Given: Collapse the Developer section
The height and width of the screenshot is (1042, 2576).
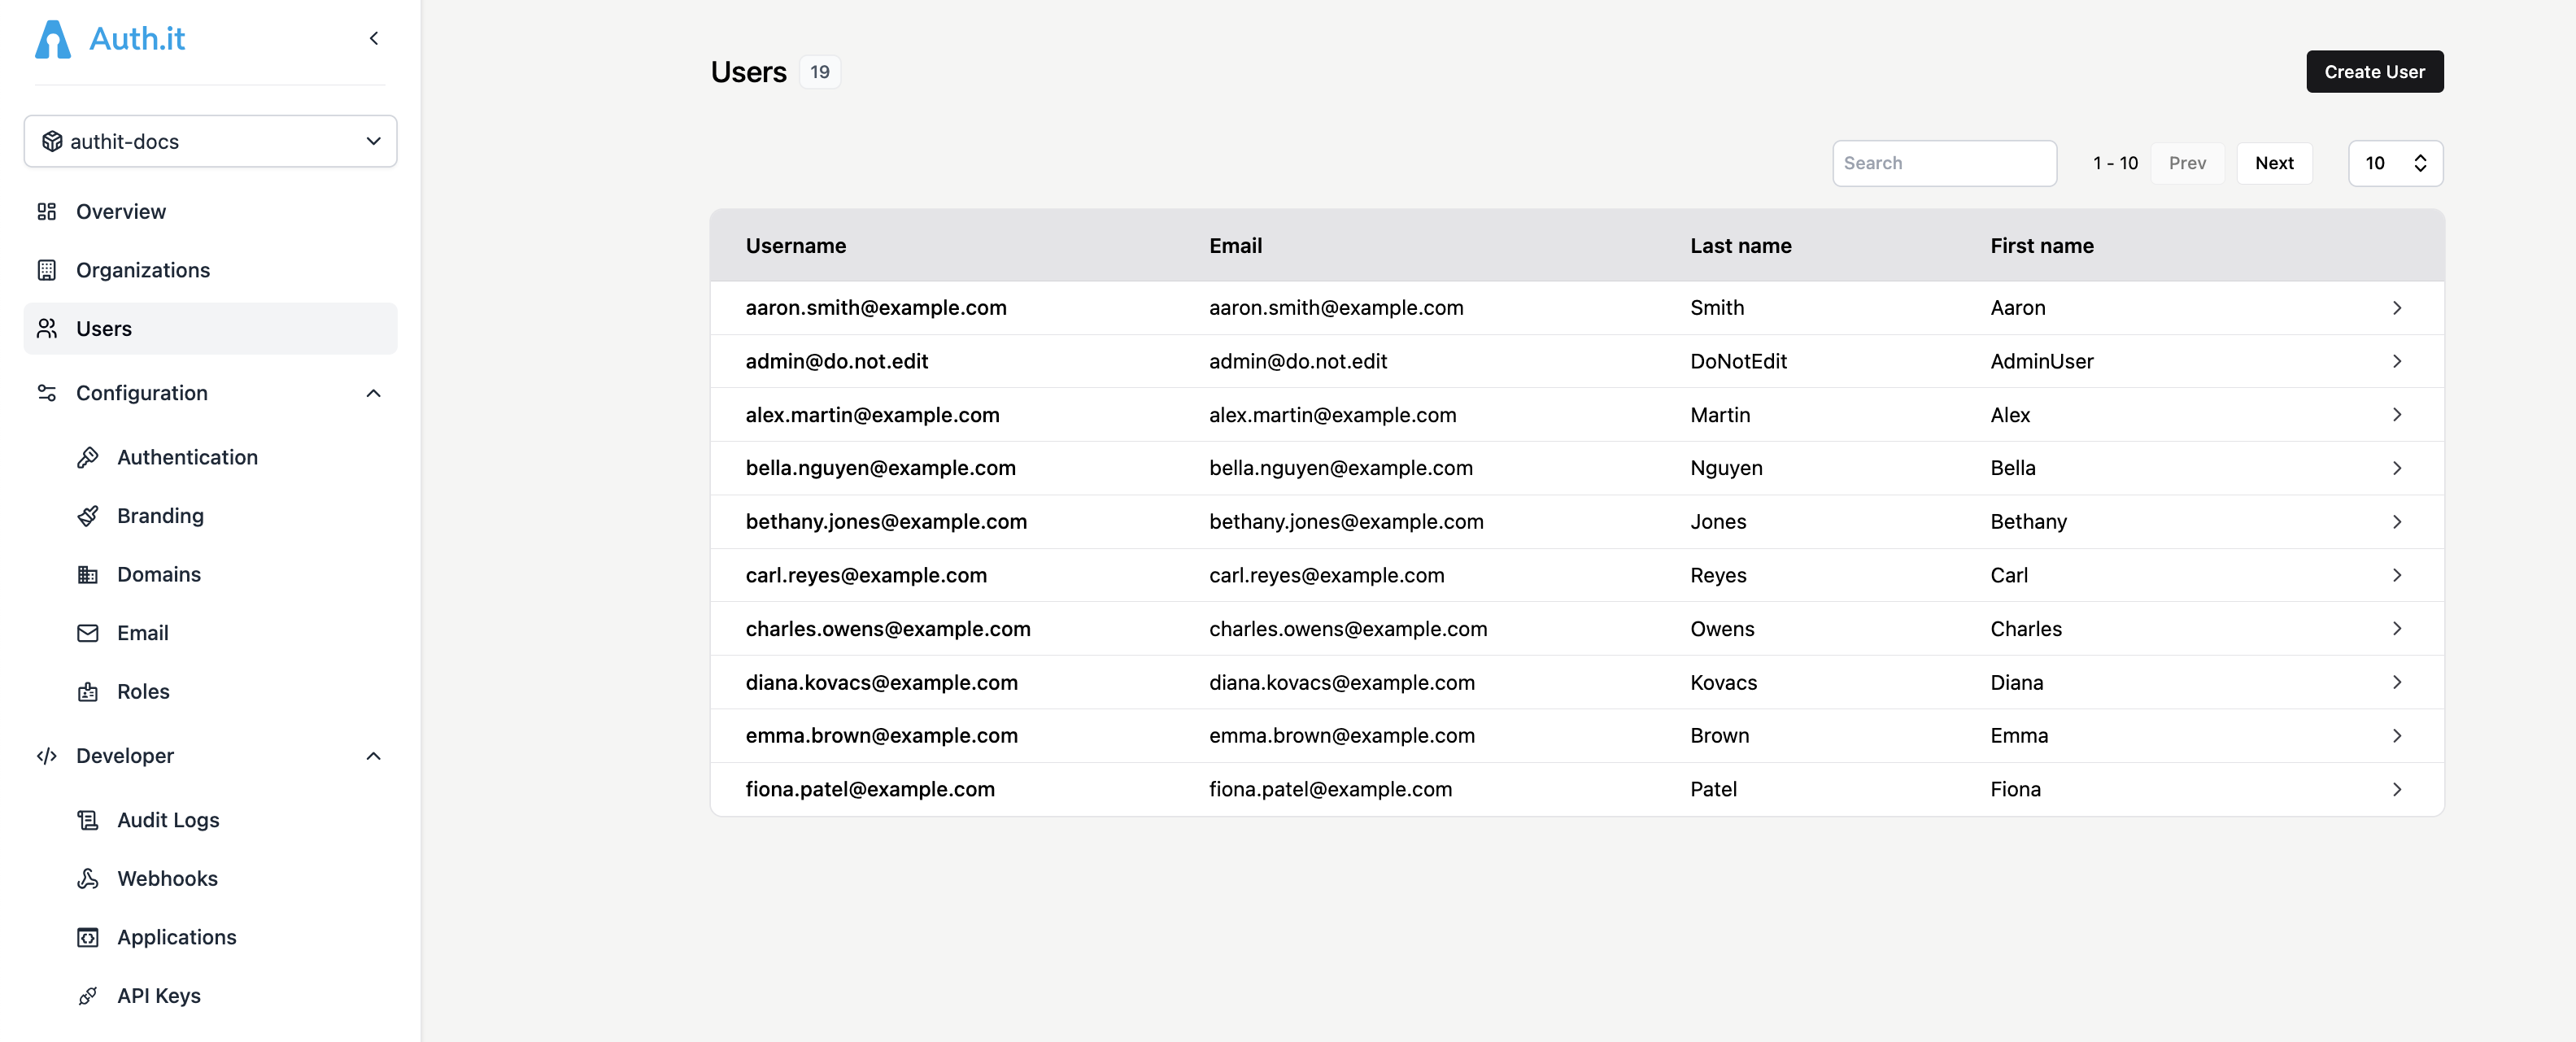Looking at the screenshot, I should pyautogui.click(x=373, y=756).
